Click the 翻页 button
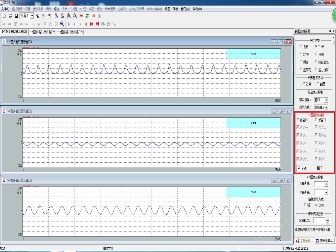The height and width of the screenshot is (252, 336). point(320,168)
